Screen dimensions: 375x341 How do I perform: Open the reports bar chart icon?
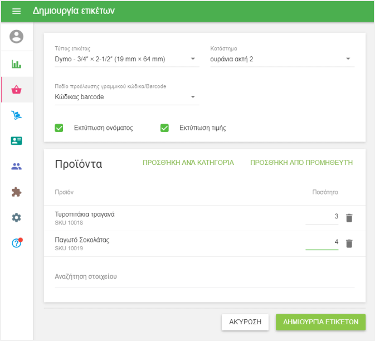[x=17, y=64]
